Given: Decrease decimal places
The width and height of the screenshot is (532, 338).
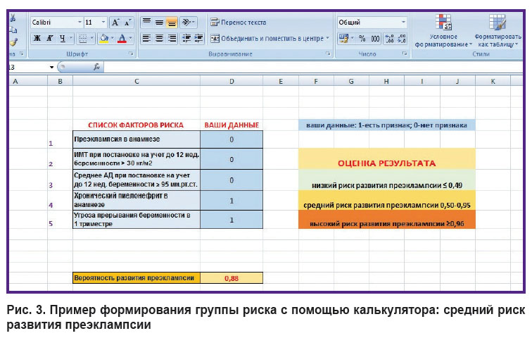Looking at the screenshot, I should pos(402,38).
